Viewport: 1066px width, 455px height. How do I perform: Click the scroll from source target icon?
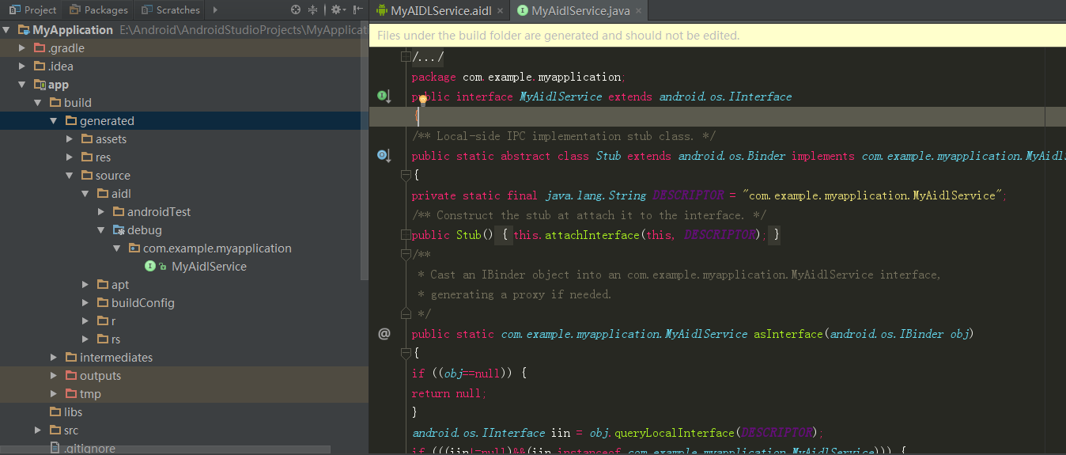[x=296, y=9]
